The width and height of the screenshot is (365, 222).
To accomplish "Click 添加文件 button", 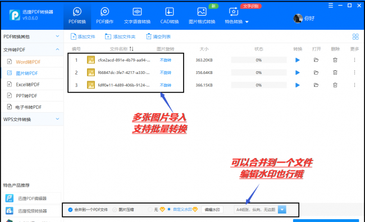I will click(x=83, y=37).
